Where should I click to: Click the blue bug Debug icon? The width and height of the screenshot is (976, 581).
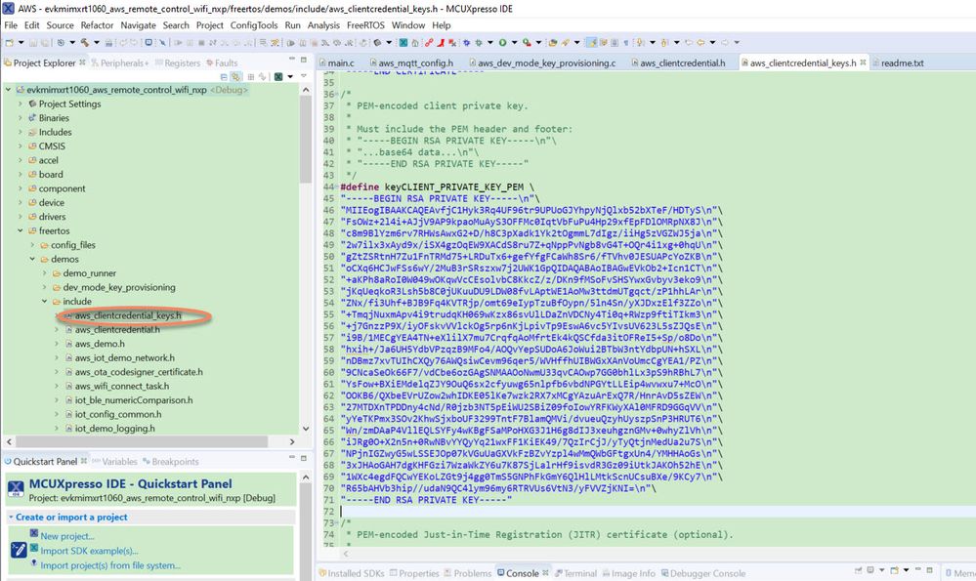click(x=466, y=42)
